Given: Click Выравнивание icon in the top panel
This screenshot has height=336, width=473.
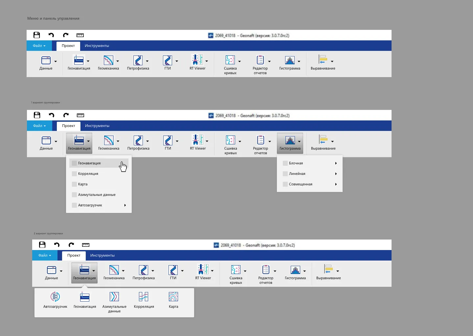Looking at the screenshot, I should click(323, 59).
